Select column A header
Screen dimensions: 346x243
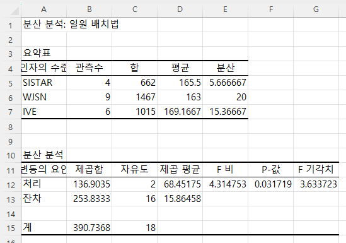44,10
